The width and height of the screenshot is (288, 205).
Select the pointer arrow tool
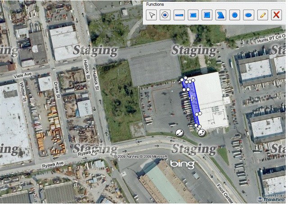[x=151, y=15]
